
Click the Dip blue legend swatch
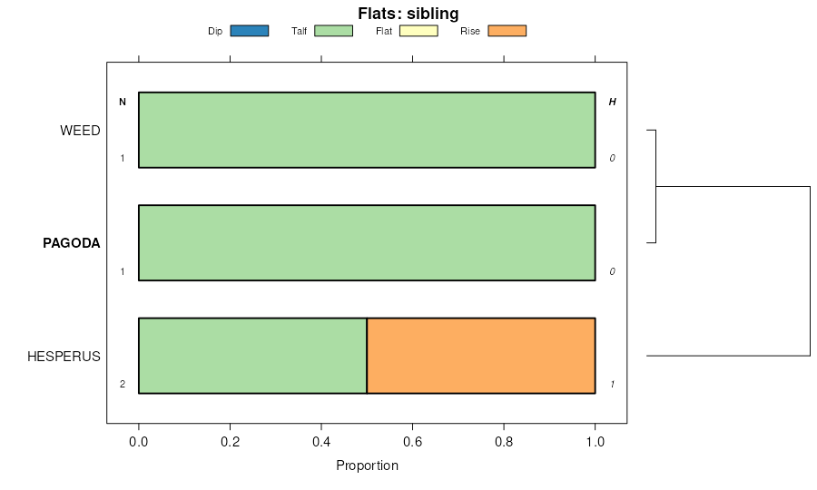click(250, 31)
